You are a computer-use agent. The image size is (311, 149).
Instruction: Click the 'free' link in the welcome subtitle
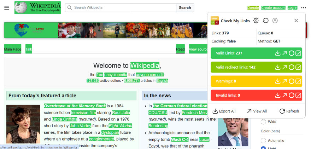[100, 75]
